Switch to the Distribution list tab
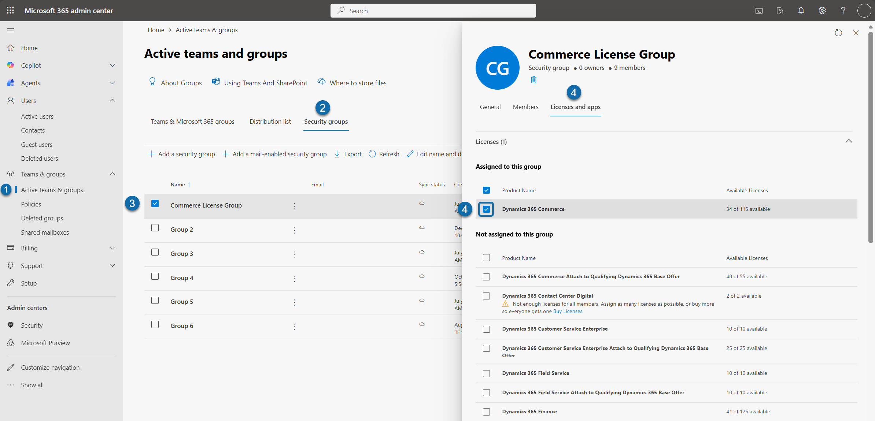875x421 pixels. pyautogui.click(x=270, y=122)
